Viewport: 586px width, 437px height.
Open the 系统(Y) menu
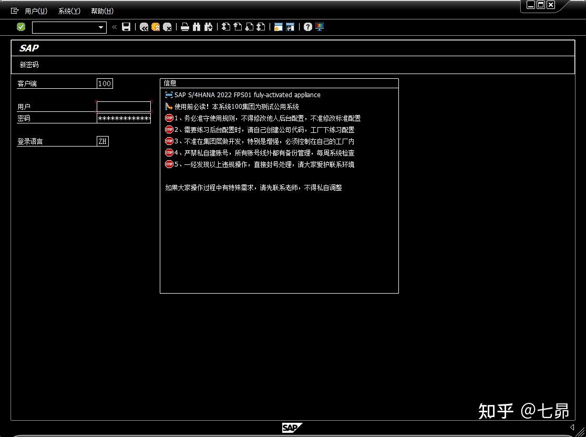pyautogui.click(x=68, y=11)
